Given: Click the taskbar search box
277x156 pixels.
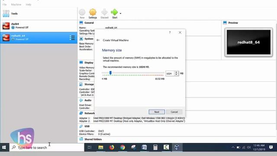Looking at the screenshot, I should tap(47, 147).
